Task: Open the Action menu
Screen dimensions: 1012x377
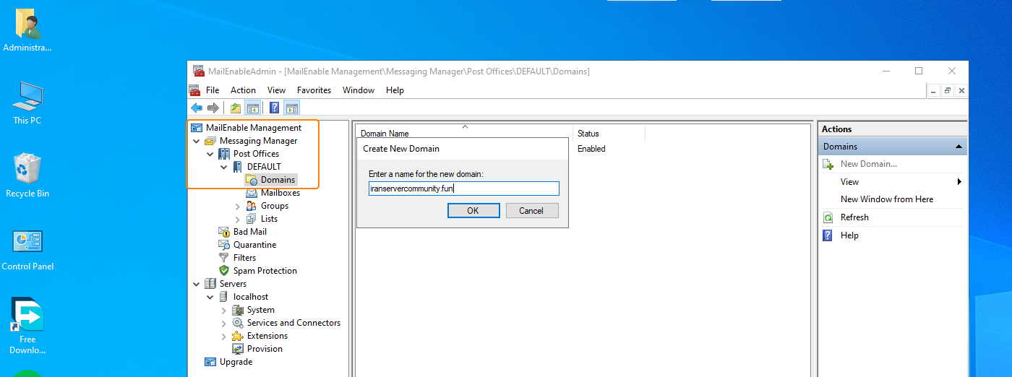Action: (x=243, y=90)
